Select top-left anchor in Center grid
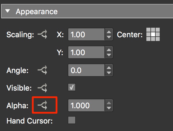The width and height of the screenshot is (173, 131). pyautogui.click(x=148, y=30)
